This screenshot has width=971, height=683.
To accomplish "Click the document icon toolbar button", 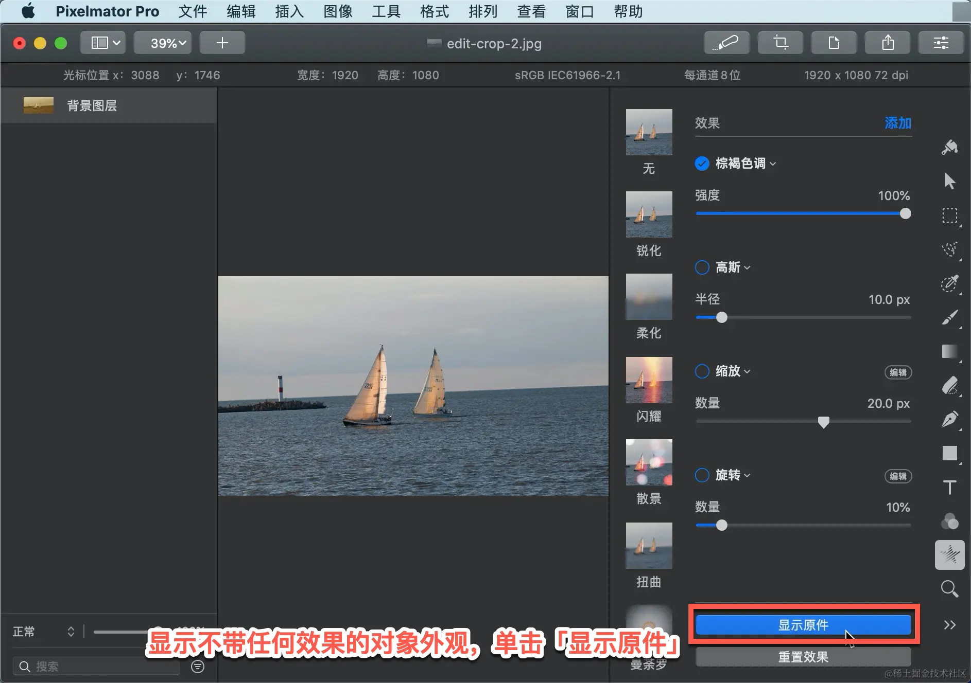I will click(834, 43).
